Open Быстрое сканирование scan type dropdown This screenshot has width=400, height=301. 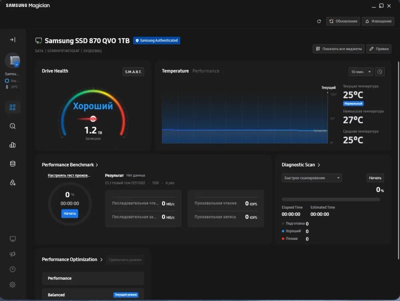click(311, 178)
